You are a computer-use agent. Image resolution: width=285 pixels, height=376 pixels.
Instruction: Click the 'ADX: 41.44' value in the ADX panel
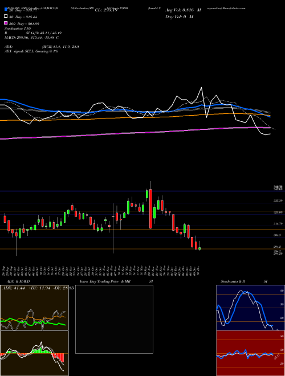pyautogui.click(x=14, y=288)
